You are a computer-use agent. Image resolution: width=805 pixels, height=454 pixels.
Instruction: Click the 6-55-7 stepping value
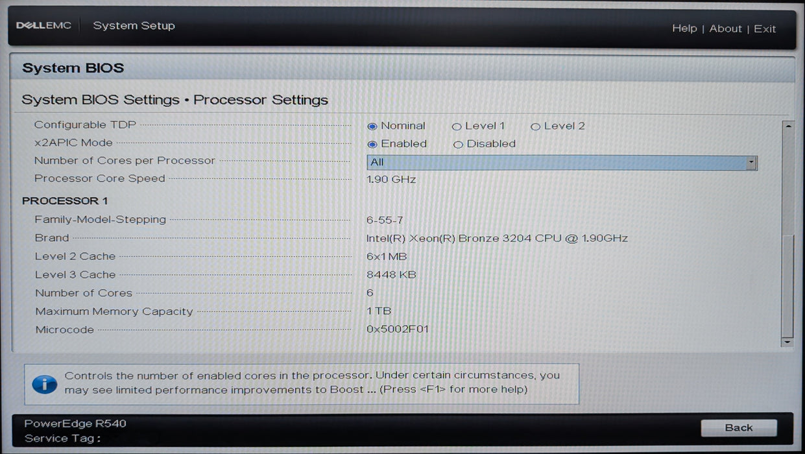tap(385, 221)
